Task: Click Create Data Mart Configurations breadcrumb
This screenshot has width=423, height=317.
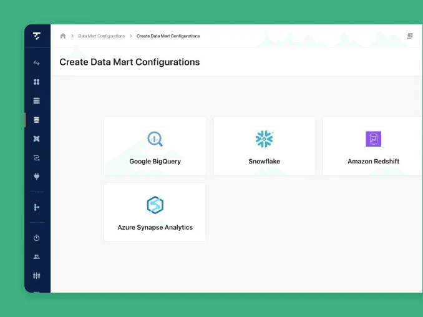Action: pos(168,36)
